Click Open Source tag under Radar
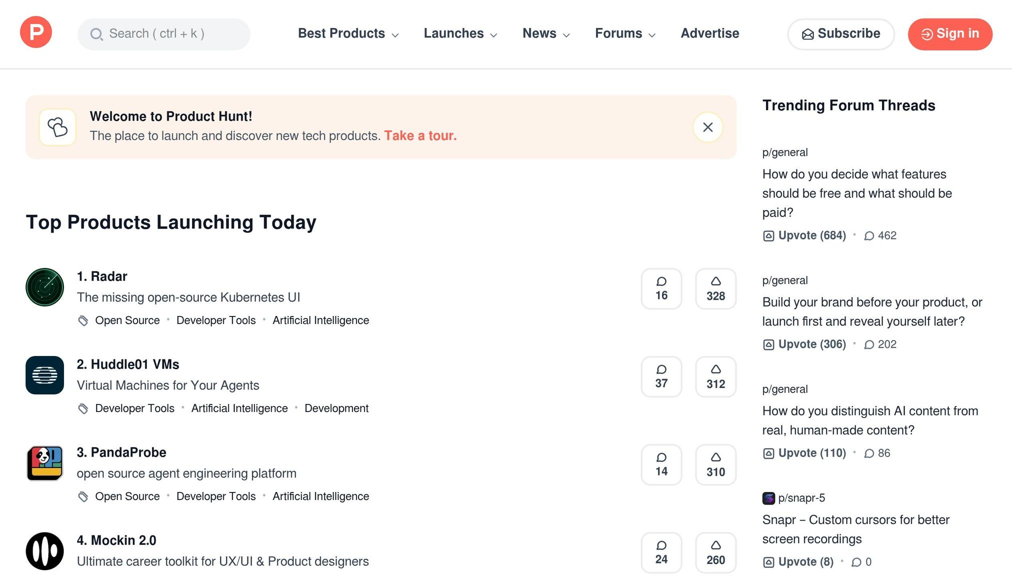 point(127,320)
